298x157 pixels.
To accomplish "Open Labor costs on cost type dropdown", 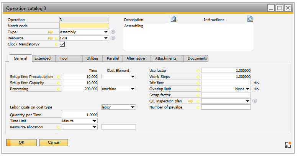I will [133, 107].
